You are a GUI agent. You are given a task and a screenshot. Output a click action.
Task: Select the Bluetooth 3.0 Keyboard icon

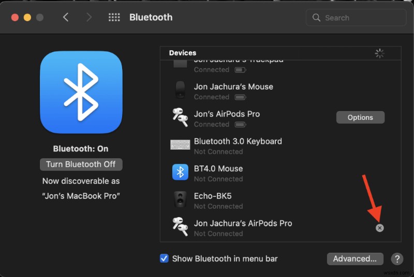[x=180, y=145]
